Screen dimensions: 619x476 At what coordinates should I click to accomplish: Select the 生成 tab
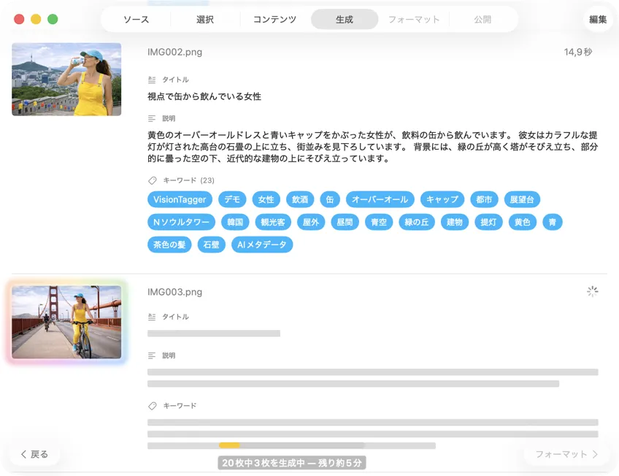point(345,20)
